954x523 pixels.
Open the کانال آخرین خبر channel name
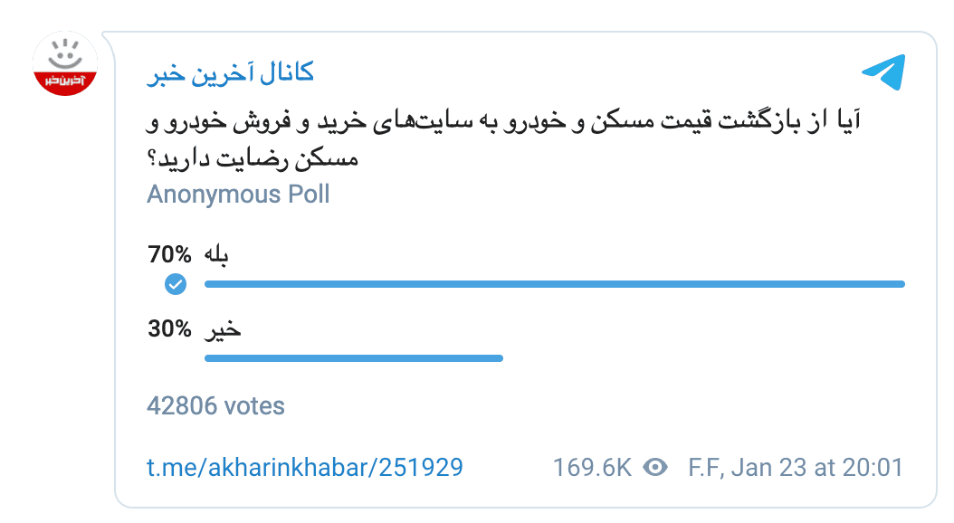tap(231, 71)
